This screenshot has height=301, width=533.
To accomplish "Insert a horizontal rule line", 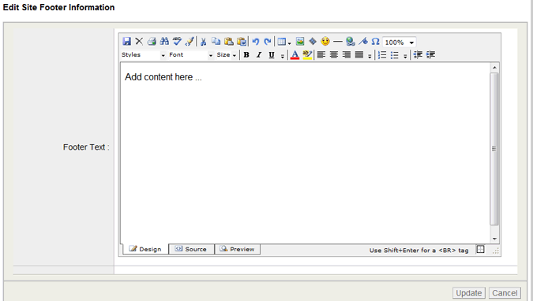I will click(x=337, y=42).
